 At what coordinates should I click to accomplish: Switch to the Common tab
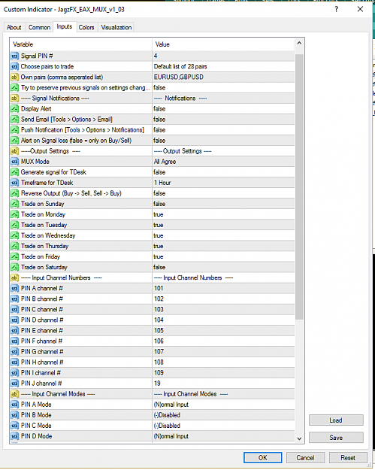click(39, 27)
